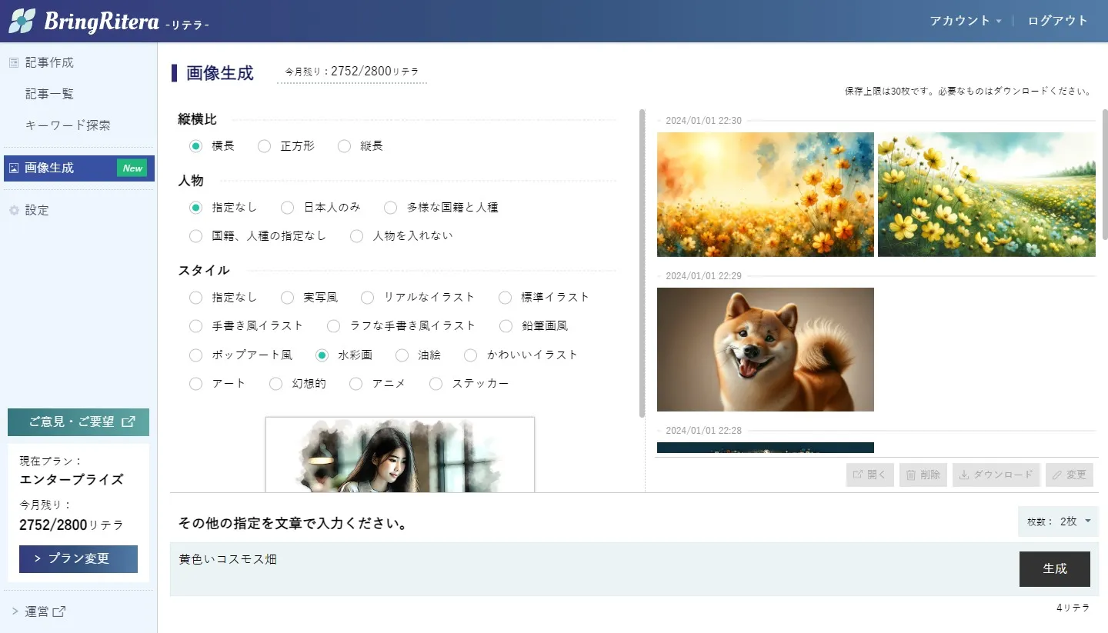The height and width of the screenshot is (633, 1108).
Task: Open 記事作成 in sidebar
Action: tap(49, 62)
